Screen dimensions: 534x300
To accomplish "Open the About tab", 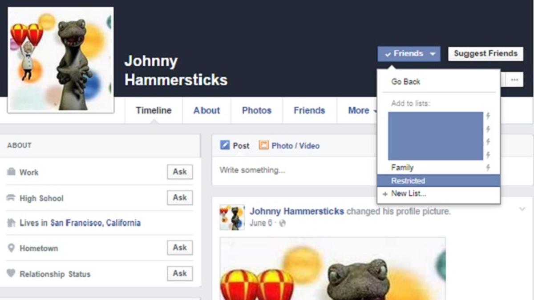I will point(206,110).
